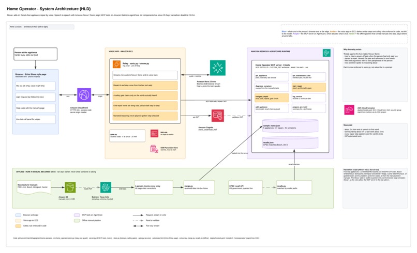This screenshot has width=417, height=253.
Task: Click the Amazon Nova 2 Sonic teal icon
Action: click(217, 68)
